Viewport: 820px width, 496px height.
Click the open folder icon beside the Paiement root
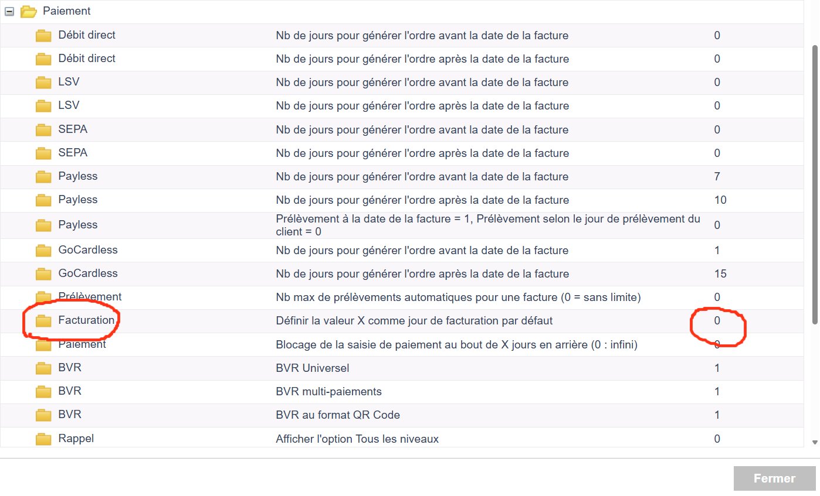[29, 11]
